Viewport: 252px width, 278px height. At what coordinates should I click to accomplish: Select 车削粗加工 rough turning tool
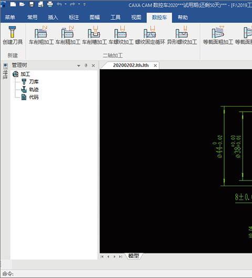click(41, 35)
